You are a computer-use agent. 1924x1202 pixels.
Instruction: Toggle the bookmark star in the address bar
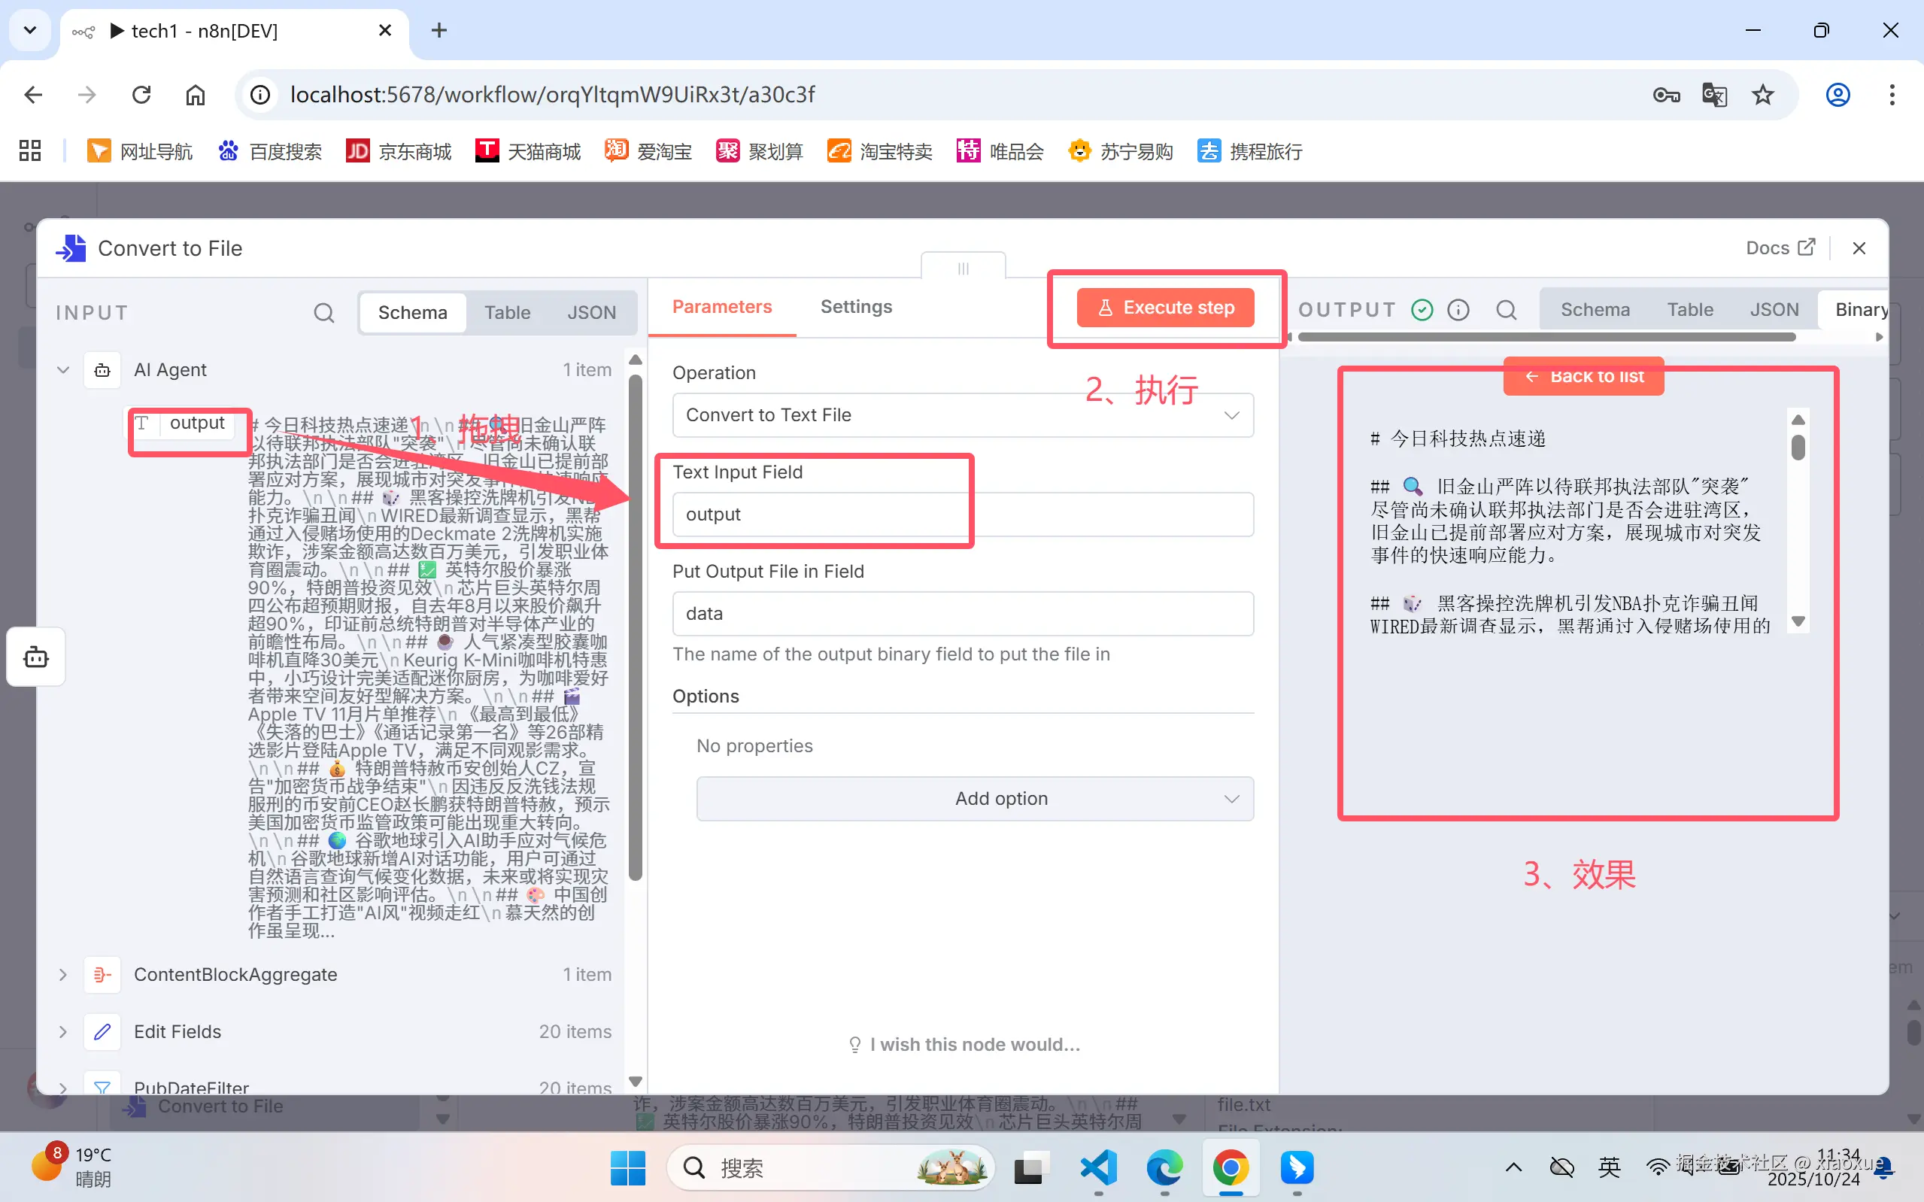coord(1763,95)
